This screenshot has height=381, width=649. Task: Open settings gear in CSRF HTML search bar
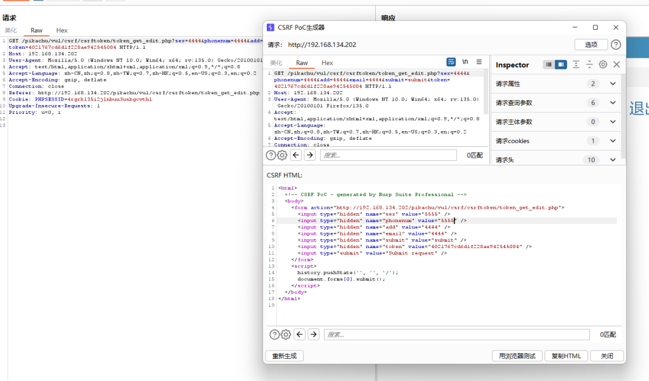click(286, 335)
